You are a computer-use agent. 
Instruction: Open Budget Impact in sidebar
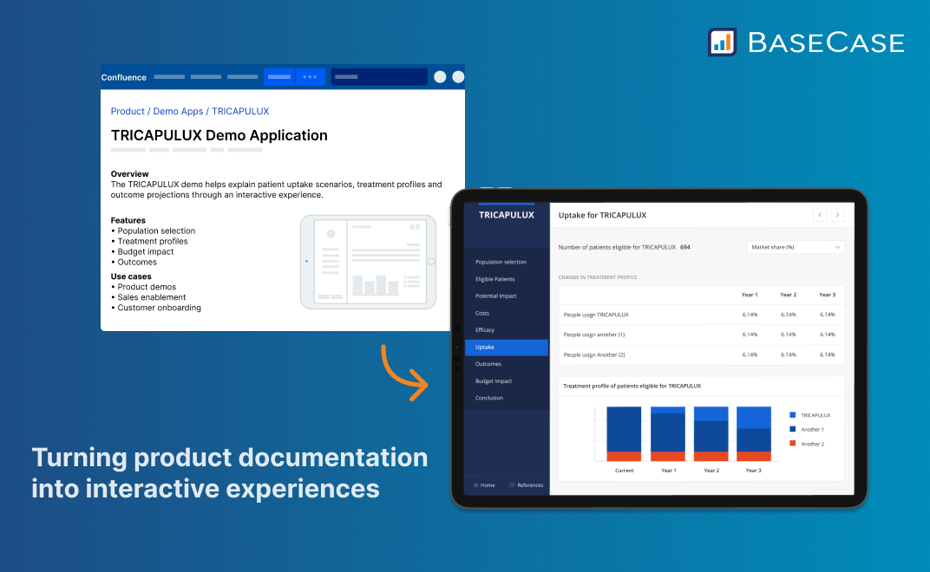tap(494, 381)
